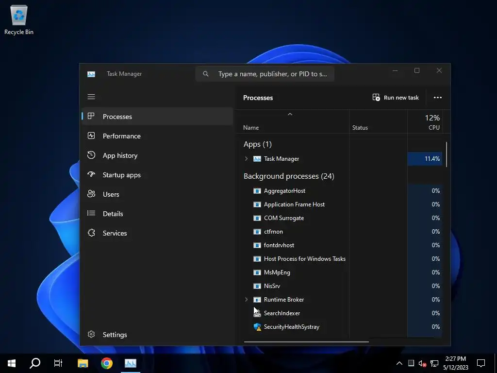
Task: Open the three-dots more options menu
Action: pos(437,97)
